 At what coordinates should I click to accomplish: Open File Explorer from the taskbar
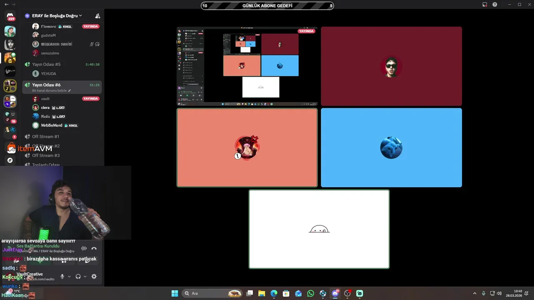[262, 293]
